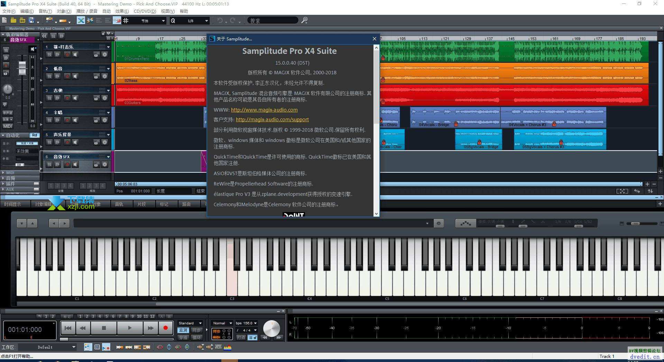
Task: Click the new project icon in toolbar
Action: pos(4,20)
